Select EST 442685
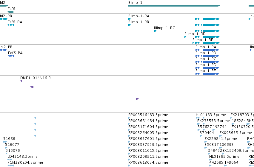The width and height of the screenshot is (254, 167). click(217, 163)
